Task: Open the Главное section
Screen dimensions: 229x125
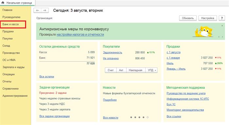Action: 8,10
